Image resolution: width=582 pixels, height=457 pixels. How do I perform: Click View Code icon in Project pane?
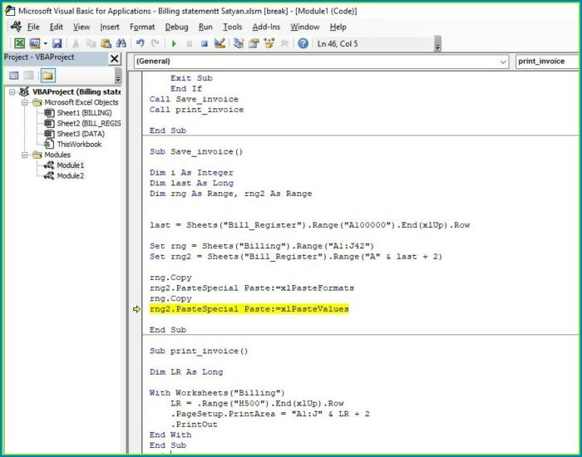[14, 76]
